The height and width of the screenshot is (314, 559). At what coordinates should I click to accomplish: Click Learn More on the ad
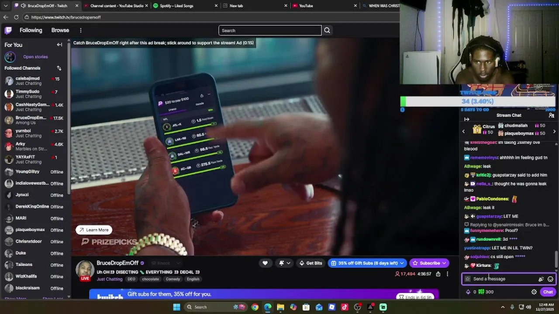click(93, 230)
